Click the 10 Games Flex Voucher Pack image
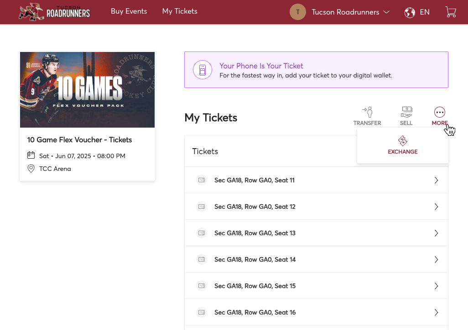The height and width of the screenshot is (330, 468). pos(87,90)
